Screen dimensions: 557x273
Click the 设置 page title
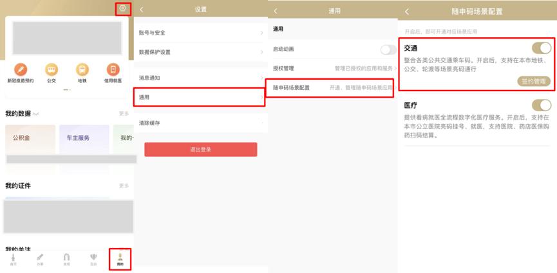[x=201, y=10]
